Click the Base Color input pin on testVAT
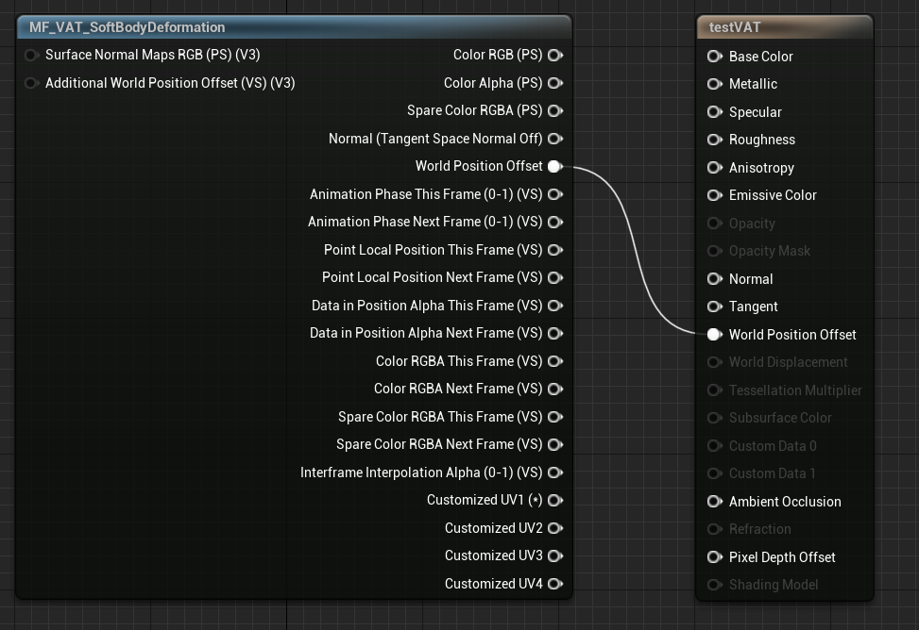This screenshot has width=919, height=630. click(x=714, y=57)
